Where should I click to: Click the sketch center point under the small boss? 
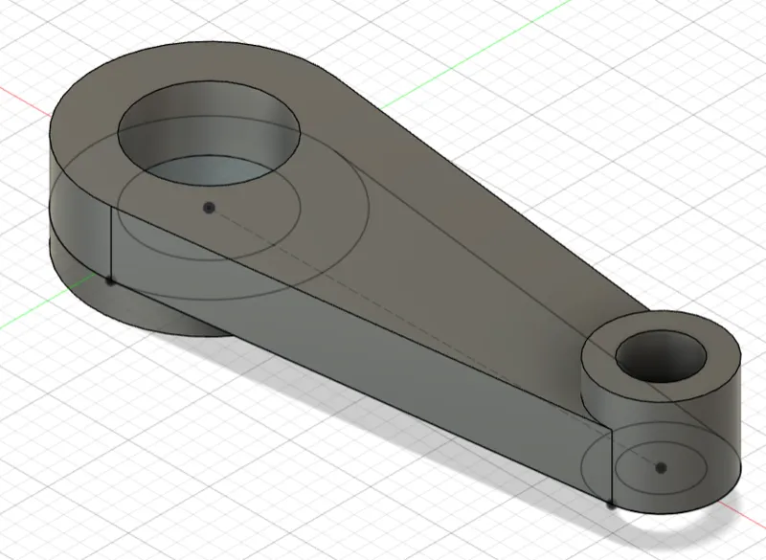pos(661,468)
